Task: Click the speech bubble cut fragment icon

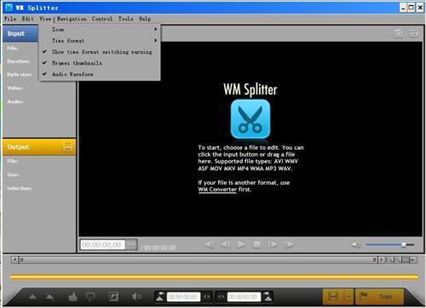Action: 90,297
